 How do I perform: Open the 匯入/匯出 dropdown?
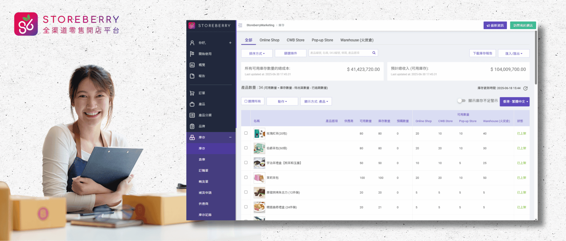click(x=514, y=53)
